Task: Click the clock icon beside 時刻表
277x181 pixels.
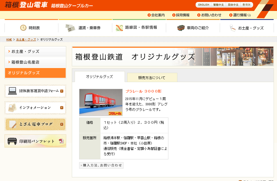Action: pos(23,28)
